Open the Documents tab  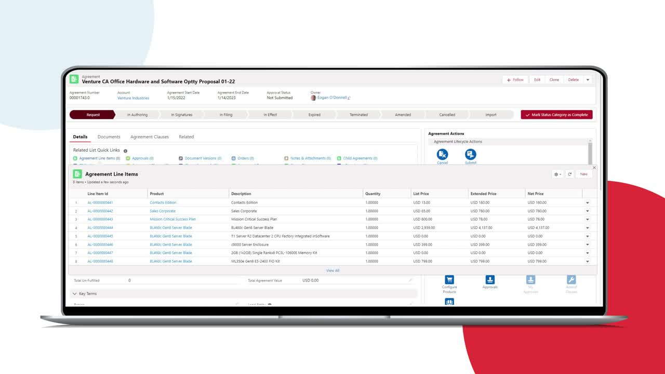[109, 137]
